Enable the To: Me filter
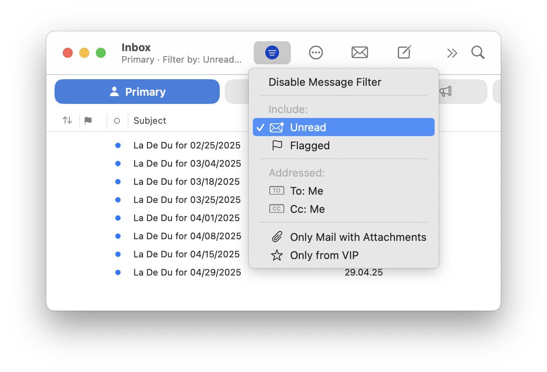The height and width of the screenshot is (372, 547). 344,191
